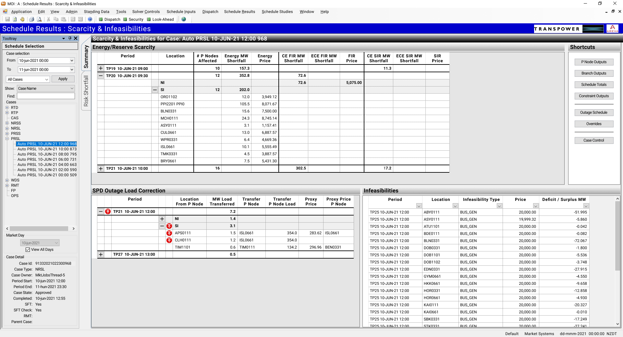
Task: Toggle View All Days checkbox
Action: click(x=28, y=250)
